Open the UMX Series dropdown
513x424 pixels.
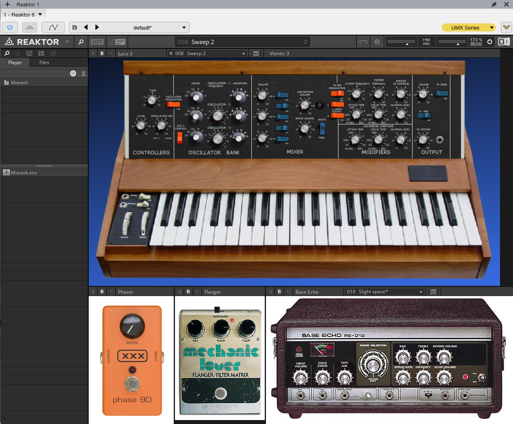[468, 28]
